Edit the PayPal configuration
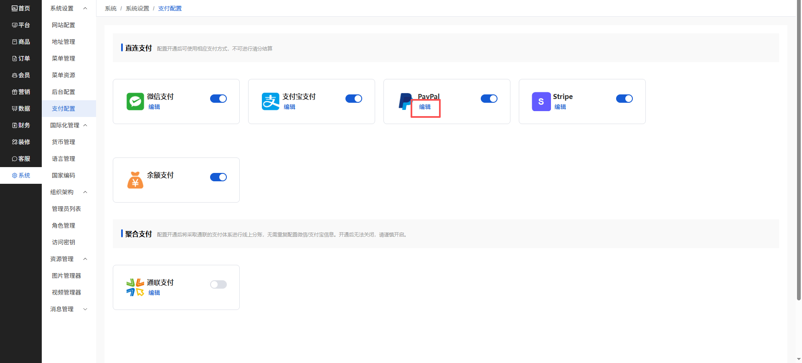The height and width of the screenshot is (363, 802). point(425,107)
